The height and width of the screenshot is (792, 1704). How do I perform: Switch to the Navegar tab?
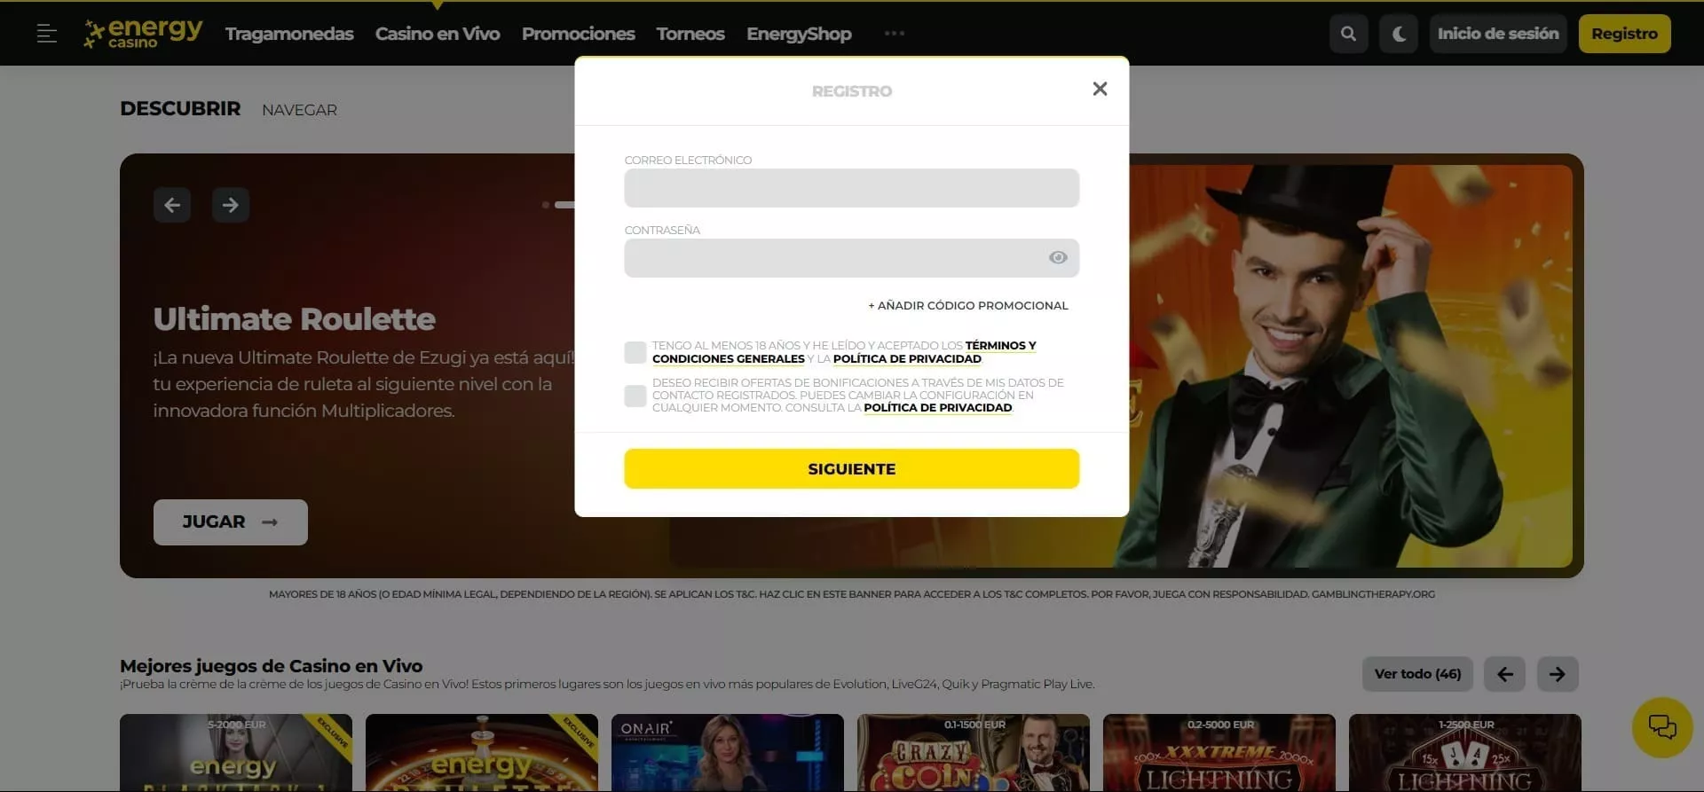coord(299,110)
